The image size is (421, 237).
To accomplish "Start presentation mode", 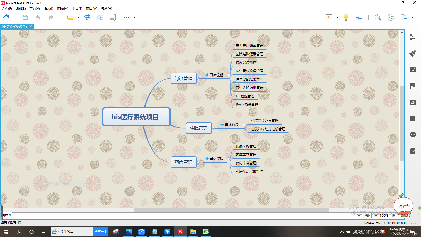I will 329,17.
